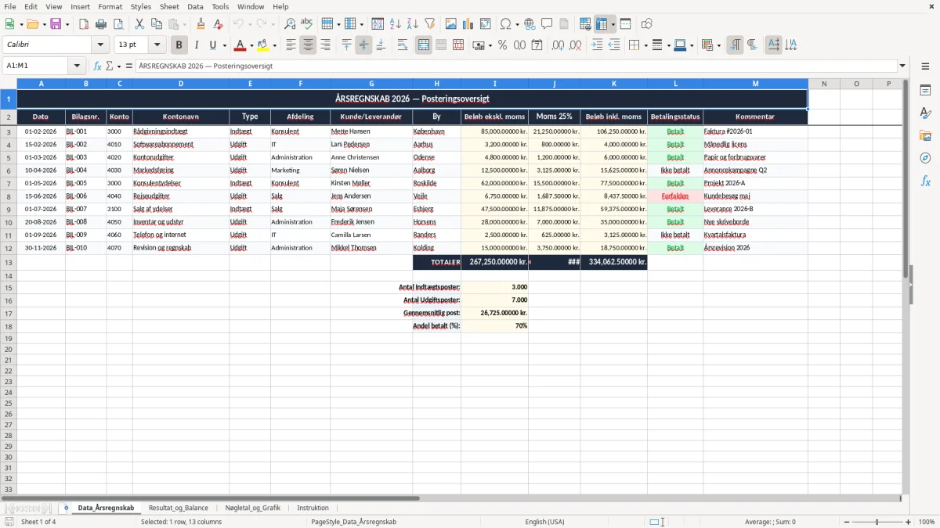Click the Insert Chart icon

[468, 24]
